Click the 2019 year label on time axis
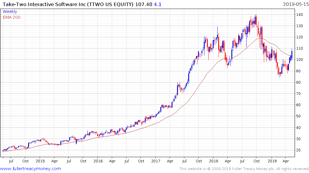This screenshot has width=309, height=173. pyautogui.click(x=272, y=161)
